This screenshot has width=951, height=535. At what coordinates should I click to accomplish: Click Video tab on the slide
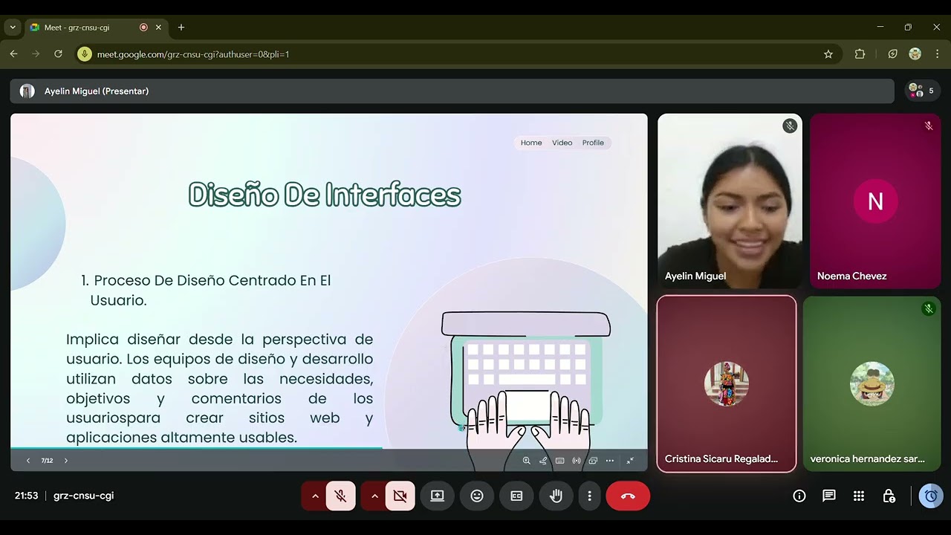point(562,143)
